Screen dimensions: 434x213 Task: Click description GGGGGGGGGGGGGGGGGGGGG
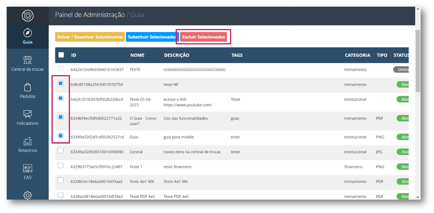[195, 70]
